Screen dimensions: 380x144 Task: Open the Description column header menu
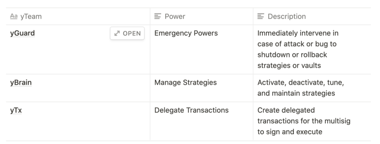click(312, 16)
